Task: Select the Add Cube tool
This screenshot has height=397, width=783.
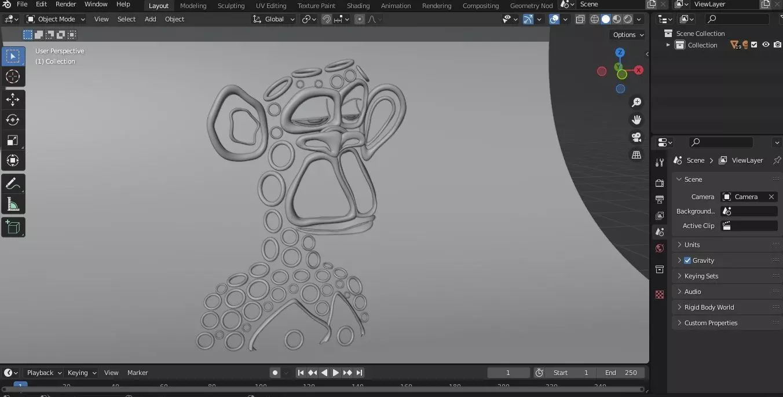Action: (13, 227)
